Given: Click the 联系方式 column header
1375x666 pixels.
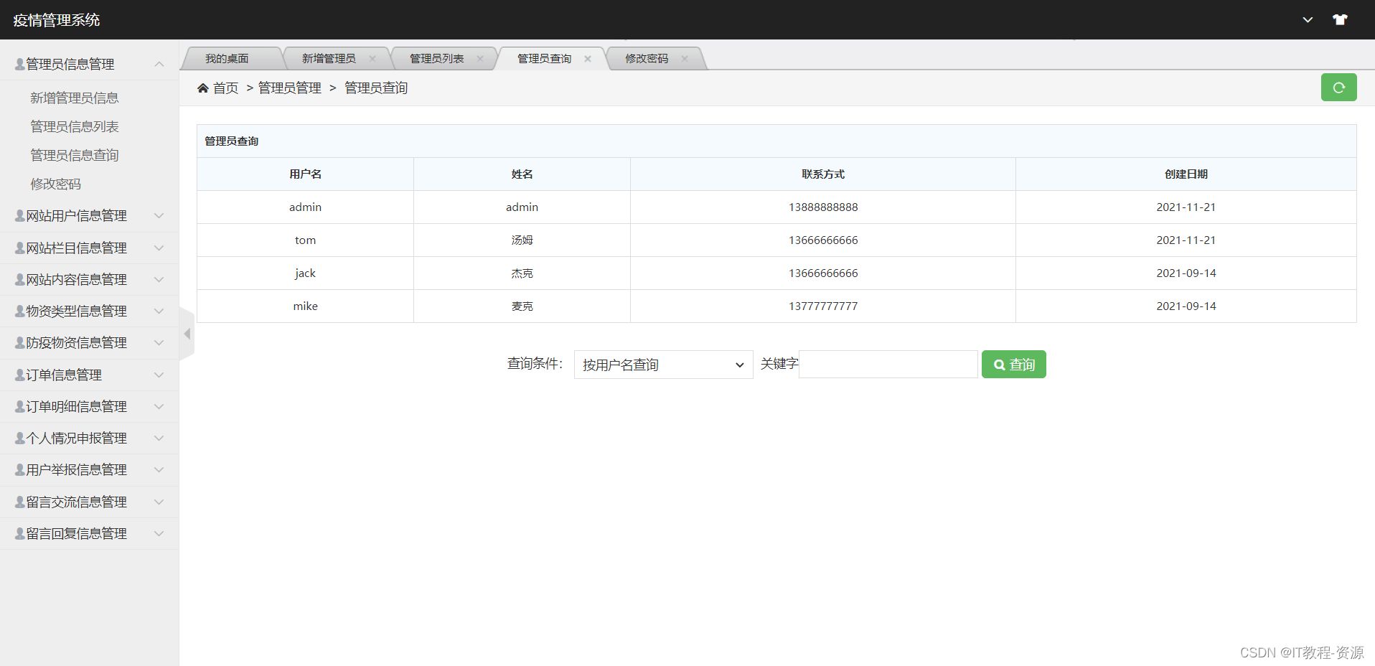Looking at the screenshot, I should point(823,174).
